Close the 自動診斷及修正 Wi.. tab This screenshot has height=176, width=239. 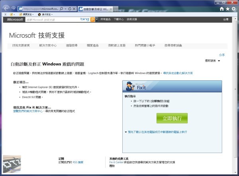(111, 9)
